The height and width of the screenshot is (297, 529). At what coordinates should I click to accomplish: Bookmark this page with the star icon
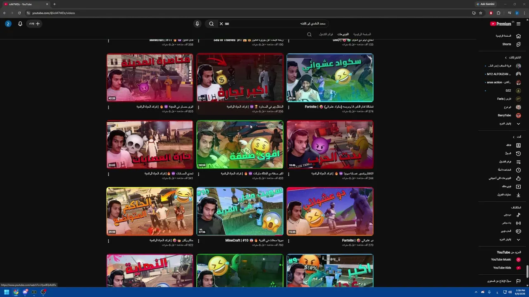coord(480,13)
